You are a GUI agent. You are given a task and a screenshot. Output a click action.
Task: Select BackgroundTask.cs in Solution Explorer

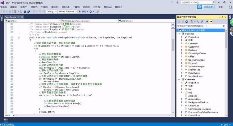pos(198,102)
